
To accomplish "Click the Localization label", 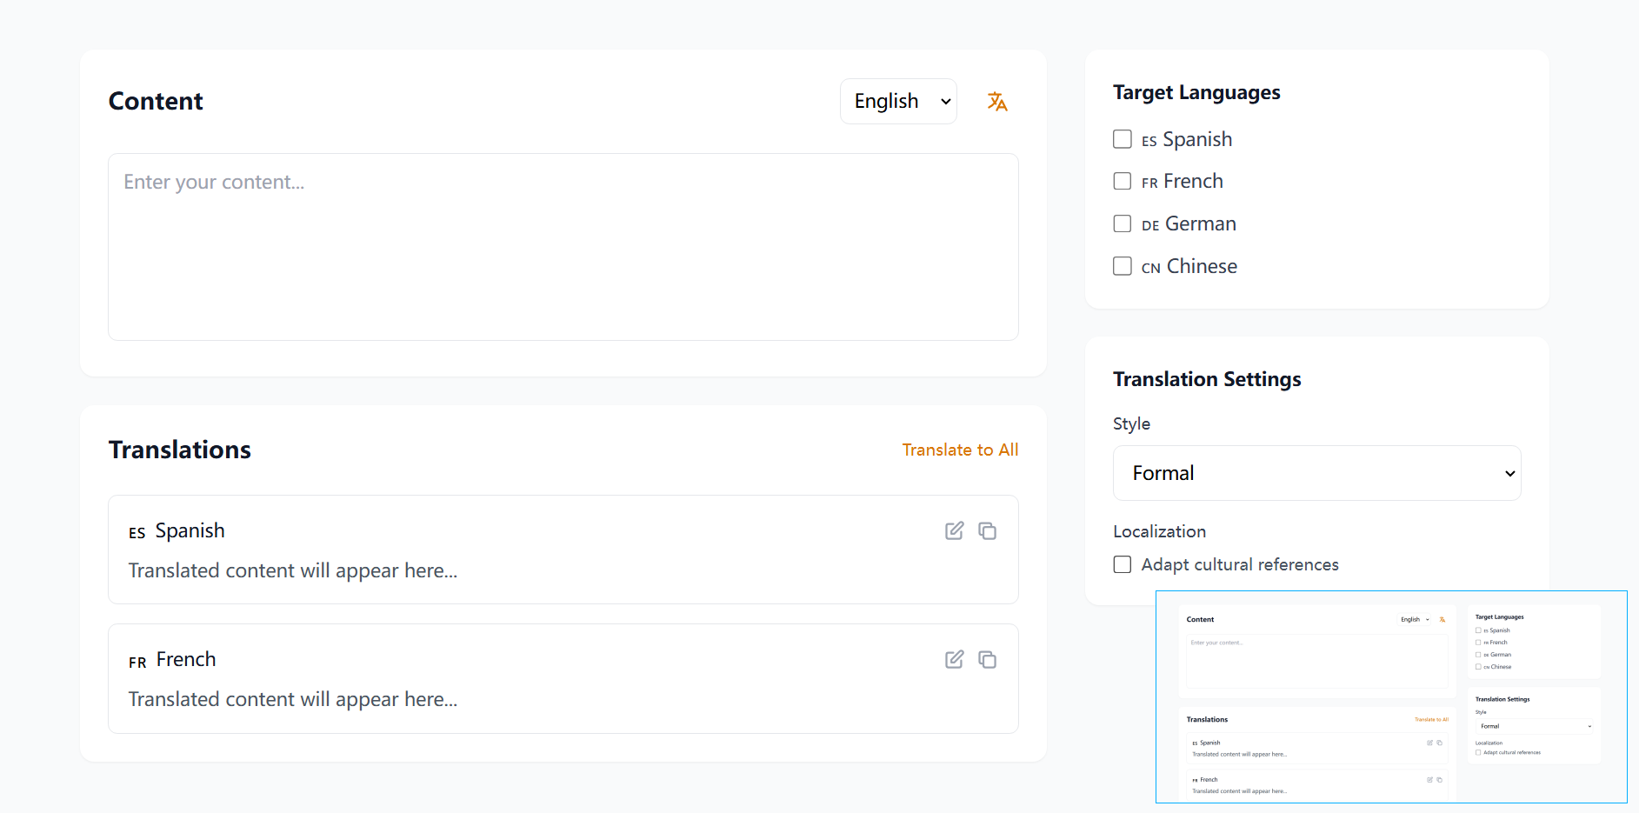I will (1159, 531).
